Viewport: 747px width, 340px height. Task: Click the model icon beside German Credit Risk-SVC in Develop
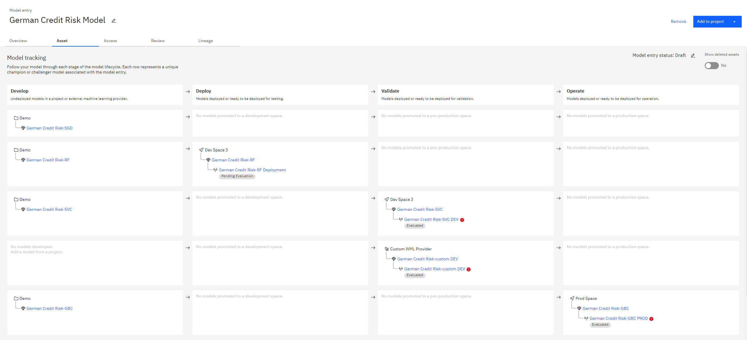click(23, 210)
